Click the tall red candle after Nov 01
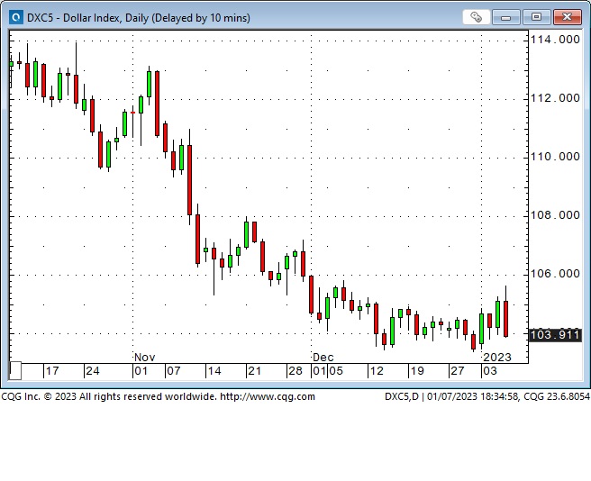Viewport: 591px width, 481px height. click(157, 104)
